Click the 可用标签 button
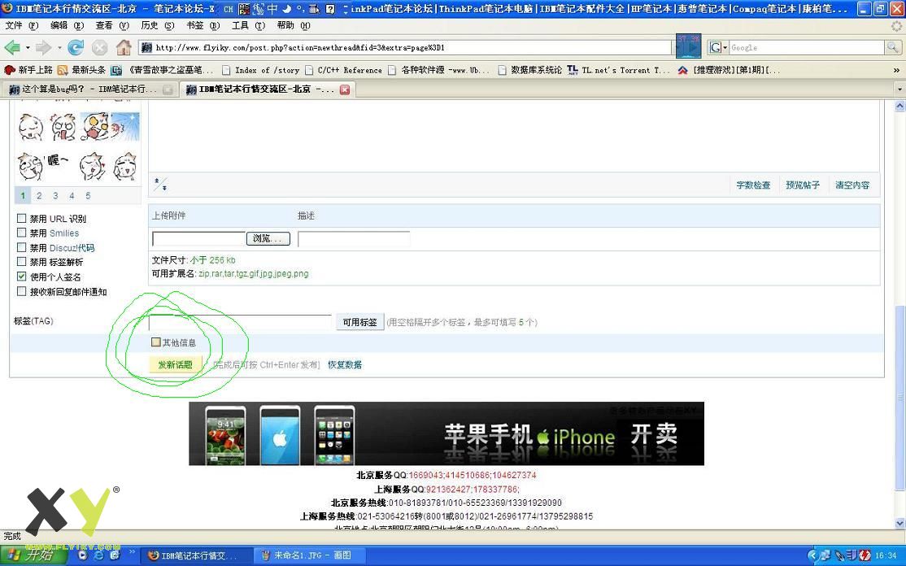Image resolution: width=906 pixels, height=566 pixels. [359, 322]
